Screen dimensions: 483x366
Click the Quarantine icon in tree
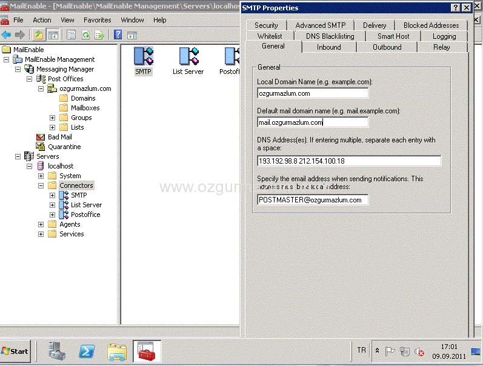41,147
